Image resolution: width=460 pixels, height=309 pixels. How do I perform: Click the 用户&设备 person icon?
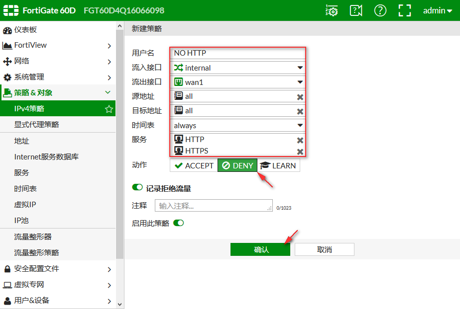point(7,301)
